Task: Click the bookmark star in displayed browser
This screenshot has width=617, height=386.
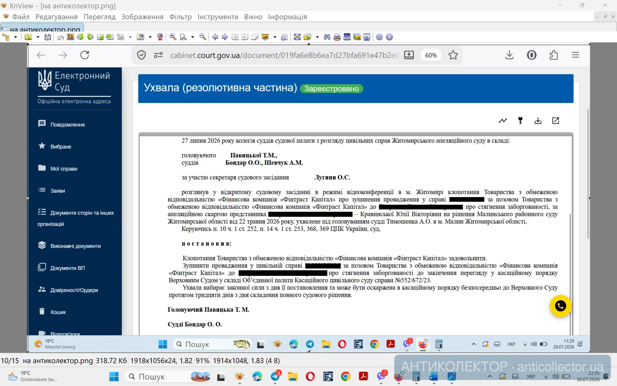Action: pos(453,55)
